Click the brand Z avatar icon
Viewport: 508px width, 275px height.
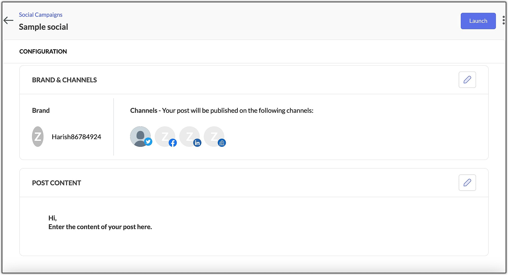(x=38, y=137)
